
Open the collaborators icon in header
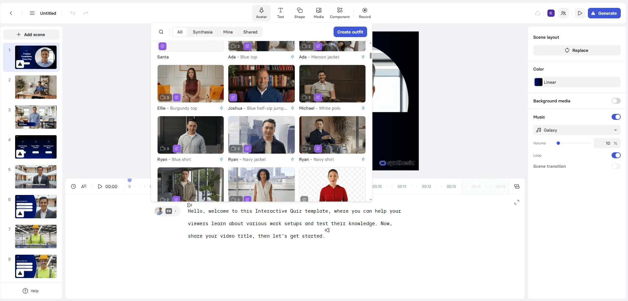click(x=564, y=13)
